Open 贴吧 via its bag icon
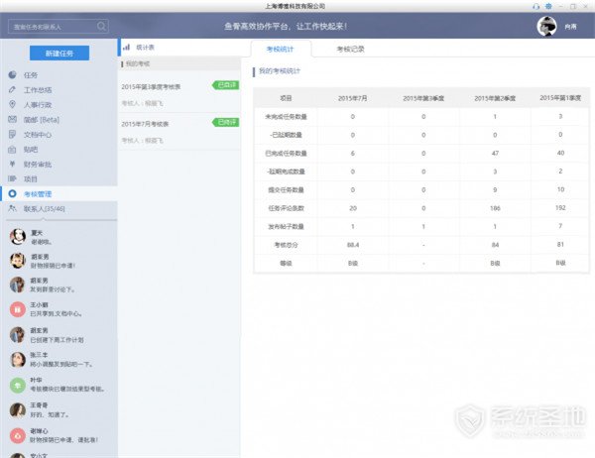The width and height of the screenshot is (595, 458). (13, 149)
